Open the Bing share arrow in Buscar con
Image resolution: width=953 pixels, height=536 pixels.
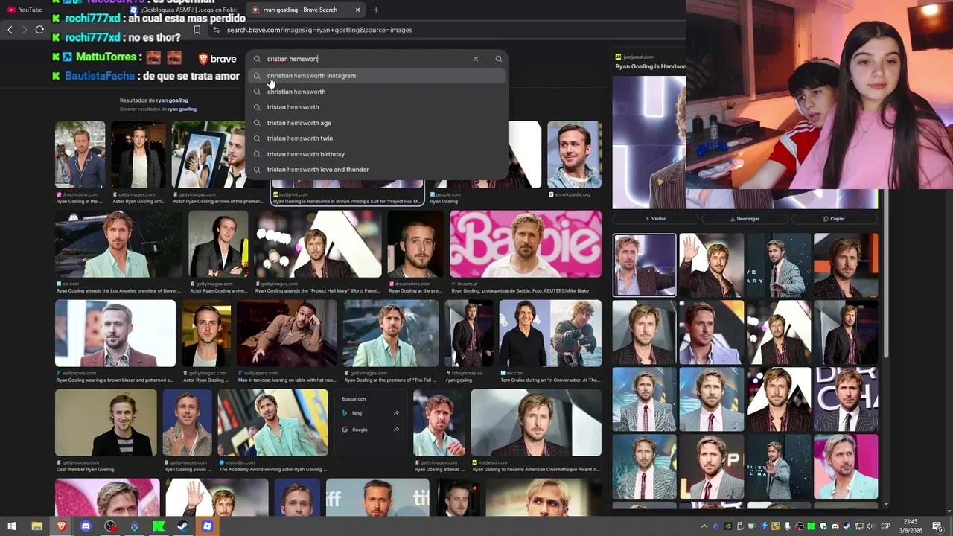(x=396, y=413)
